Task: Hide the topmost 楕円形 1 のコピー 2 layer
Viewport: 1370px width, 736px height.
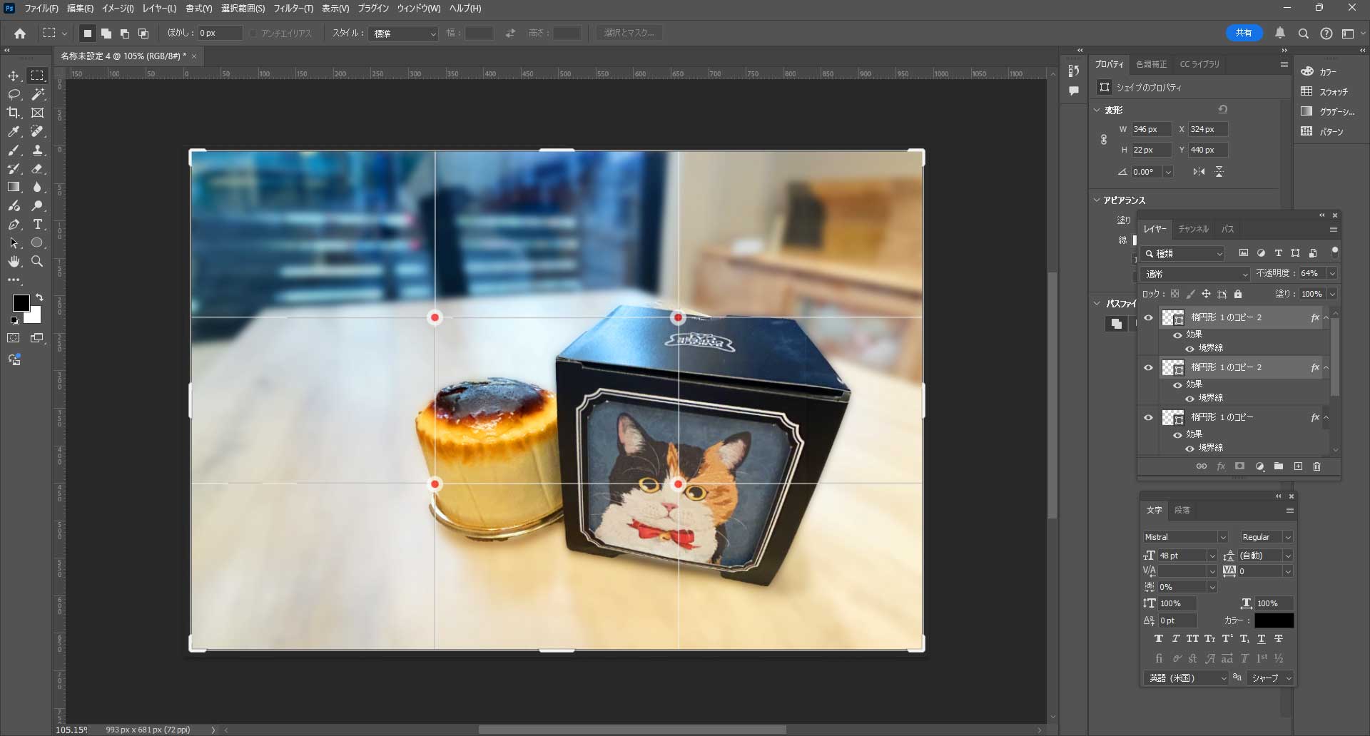Action: (1148, 318)
